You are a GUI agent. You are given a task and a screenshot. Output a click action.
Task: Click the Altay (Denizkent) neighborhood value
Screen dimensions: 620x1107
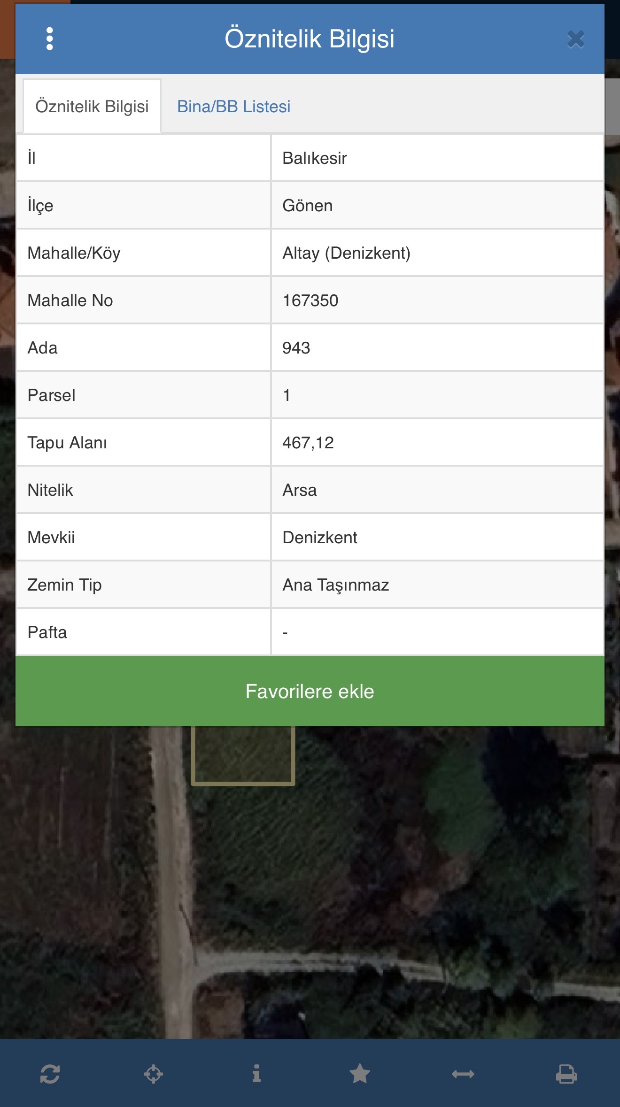[346, 253]
